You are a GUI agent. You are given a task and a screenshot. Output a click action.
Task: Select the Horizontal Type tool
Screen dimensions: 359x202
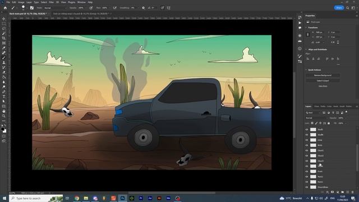point(4,97)
